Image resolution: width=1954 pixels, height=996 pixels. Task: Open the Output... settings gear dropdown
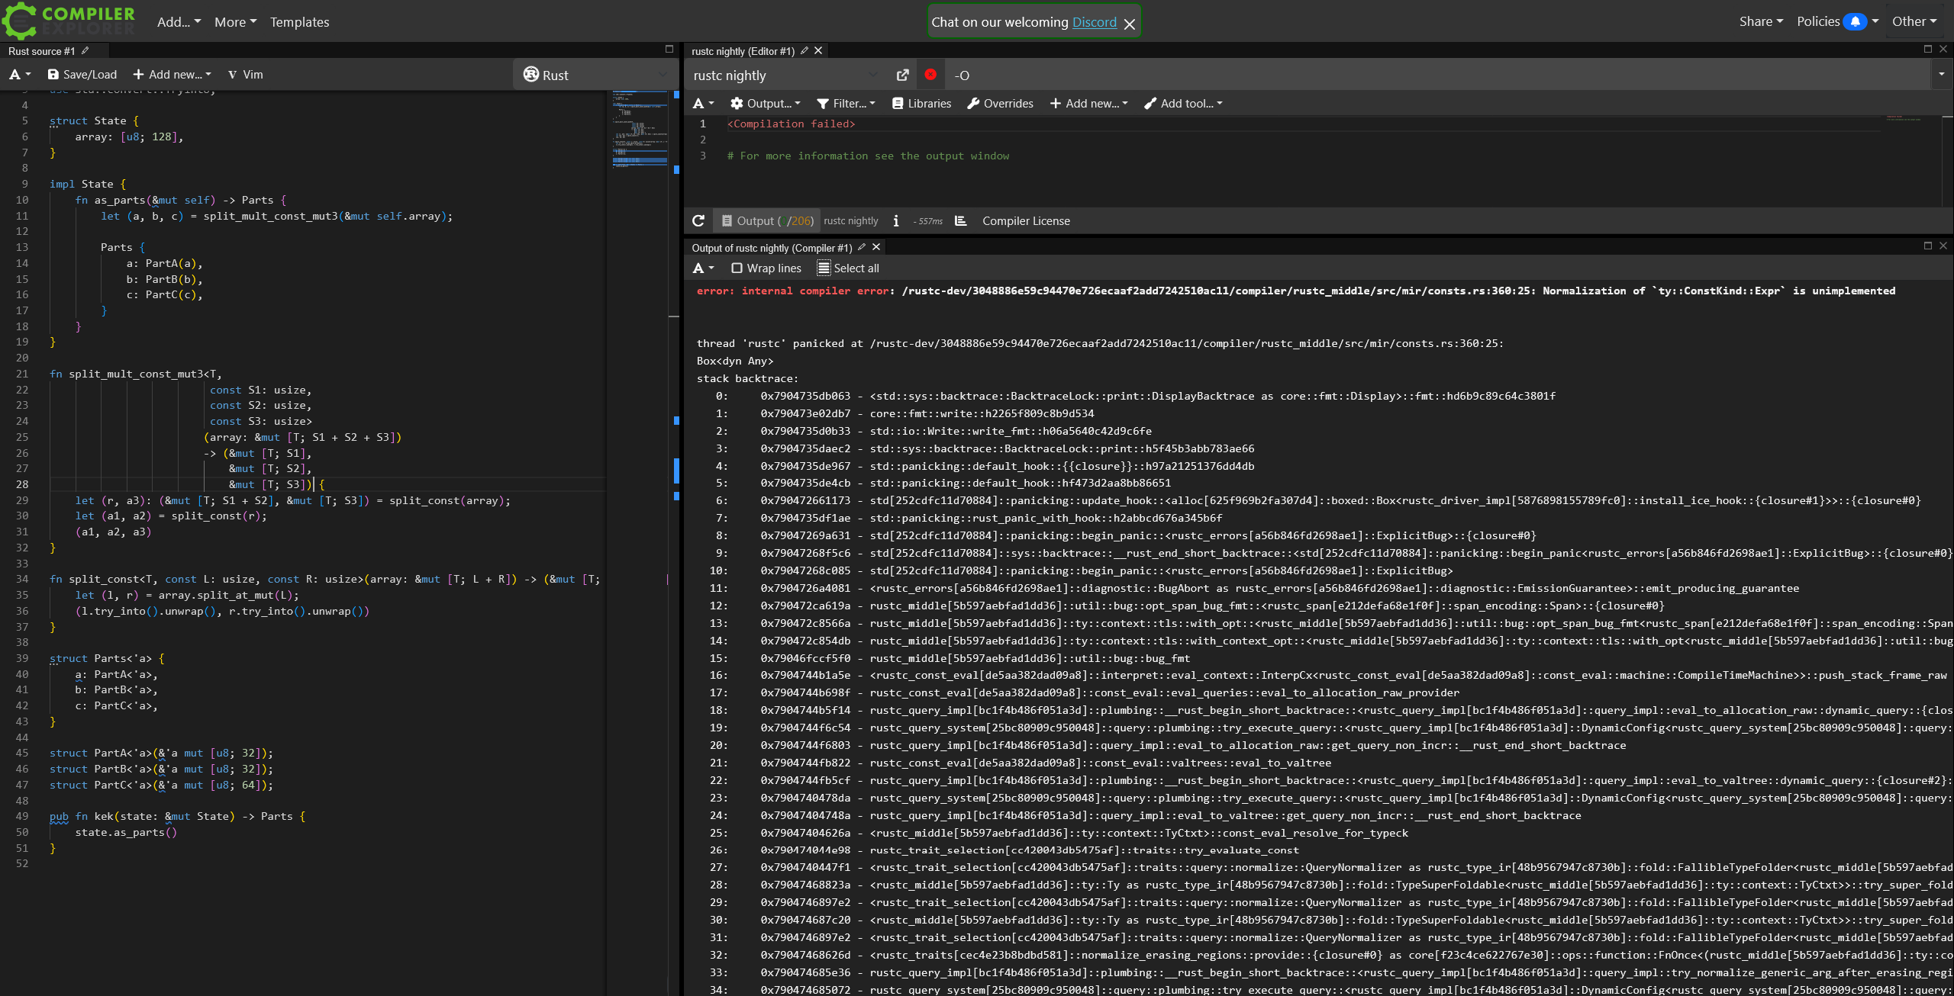point(765,103)
